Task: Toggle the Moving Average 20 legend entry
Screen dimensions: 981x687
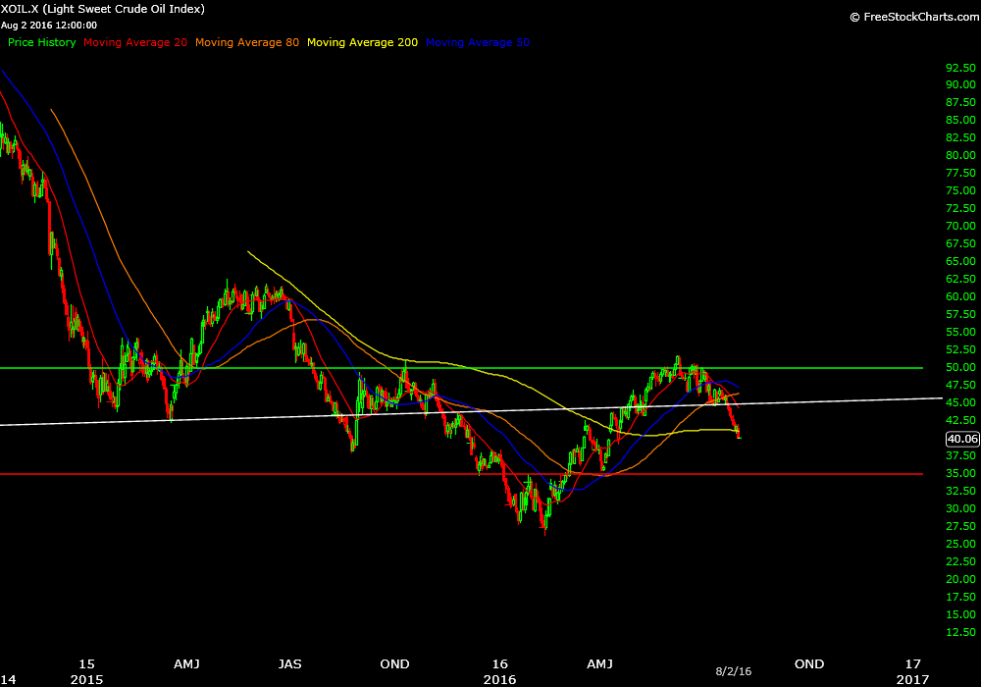Action: tap(135, 42)
